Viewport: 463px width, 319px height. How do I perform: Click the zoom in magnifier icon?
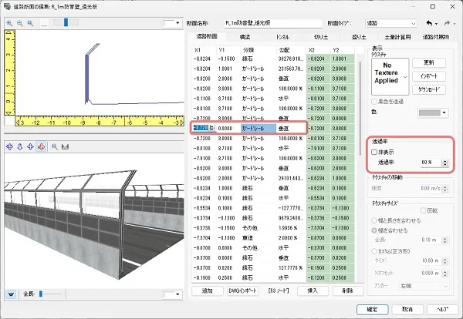[9, 23]
